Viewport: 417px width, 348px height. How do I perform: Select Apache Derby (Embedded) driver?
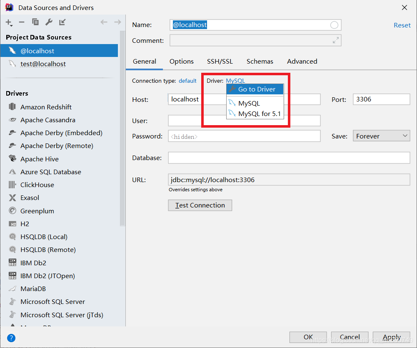(x=60, y=133)
